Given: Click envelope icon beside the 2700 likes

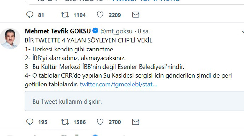Looking at the screenshot, I should pyautogui.click(x=135, y=122).
